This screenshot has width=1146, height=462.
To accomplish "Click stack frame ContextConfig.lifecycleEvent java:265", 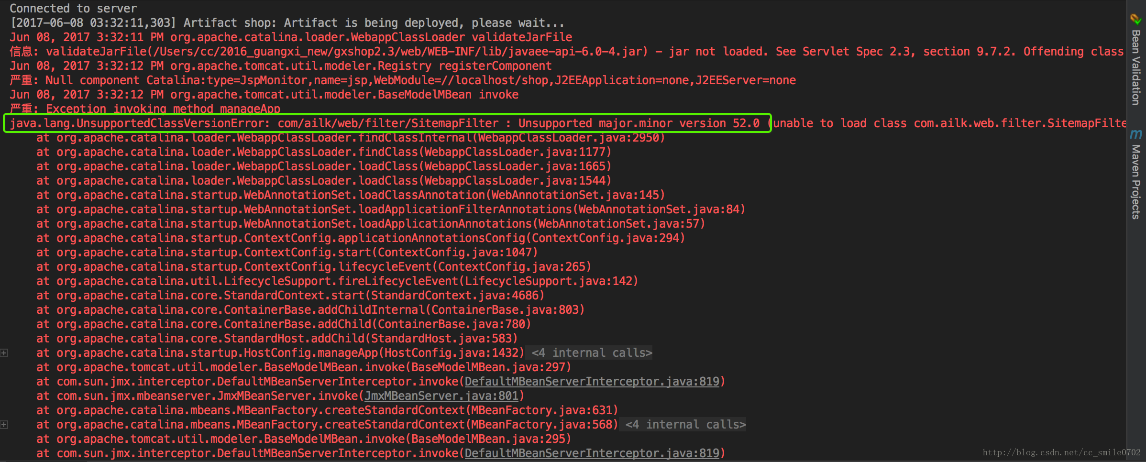I will [314, 267].
